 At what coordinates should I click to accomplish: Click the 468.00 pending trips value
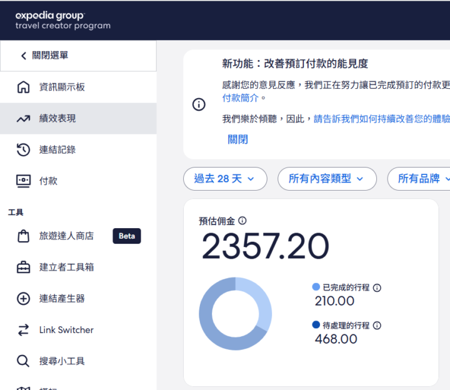[x=336, y=339]
